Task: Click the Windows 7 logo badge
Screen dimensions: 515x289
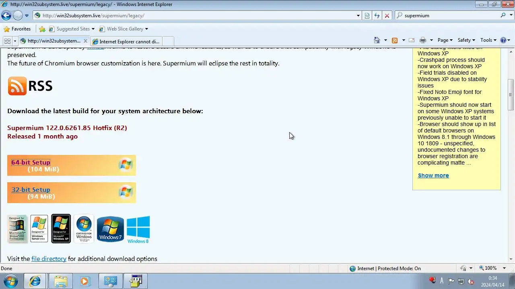Action: click(110, 229)
